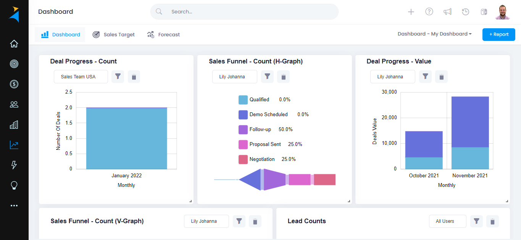Select the Deals dollar icon in sidebar
This screenshot has width=521, height=240.
[14, 84]
